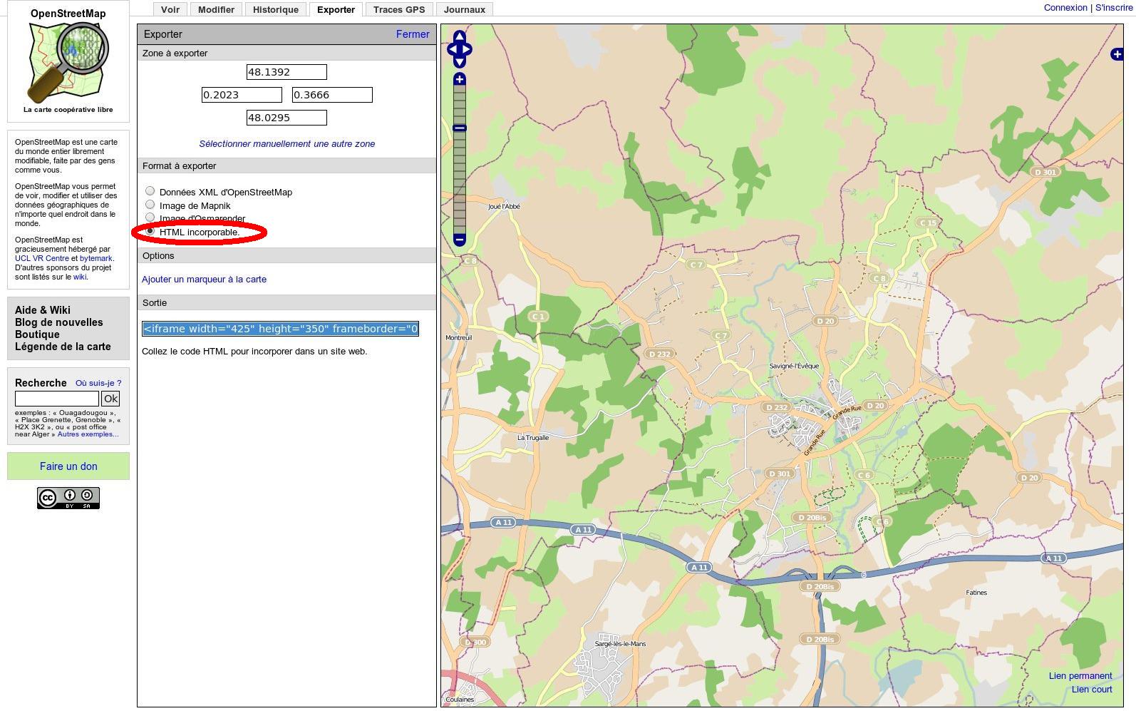Image resolution: width=1136 pixels, height=711 pixels.
Task: Focus the south latitude field 48.0295
Action: tap(286, 117)
